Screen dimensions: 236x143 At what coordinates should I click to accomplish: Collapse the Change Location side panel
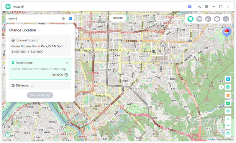(76, 33)
